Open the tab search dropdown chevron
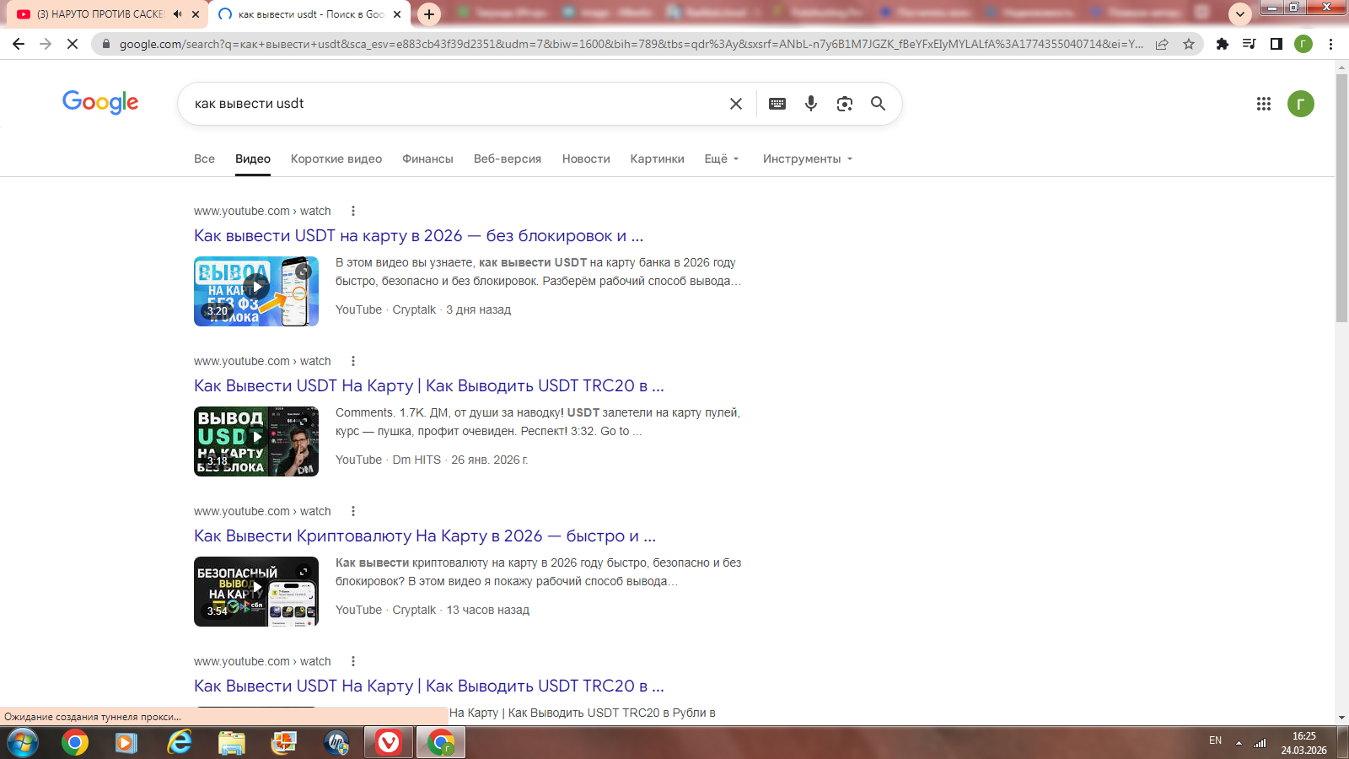Viewport: 1349px width, 759px height. [1239, 14]
